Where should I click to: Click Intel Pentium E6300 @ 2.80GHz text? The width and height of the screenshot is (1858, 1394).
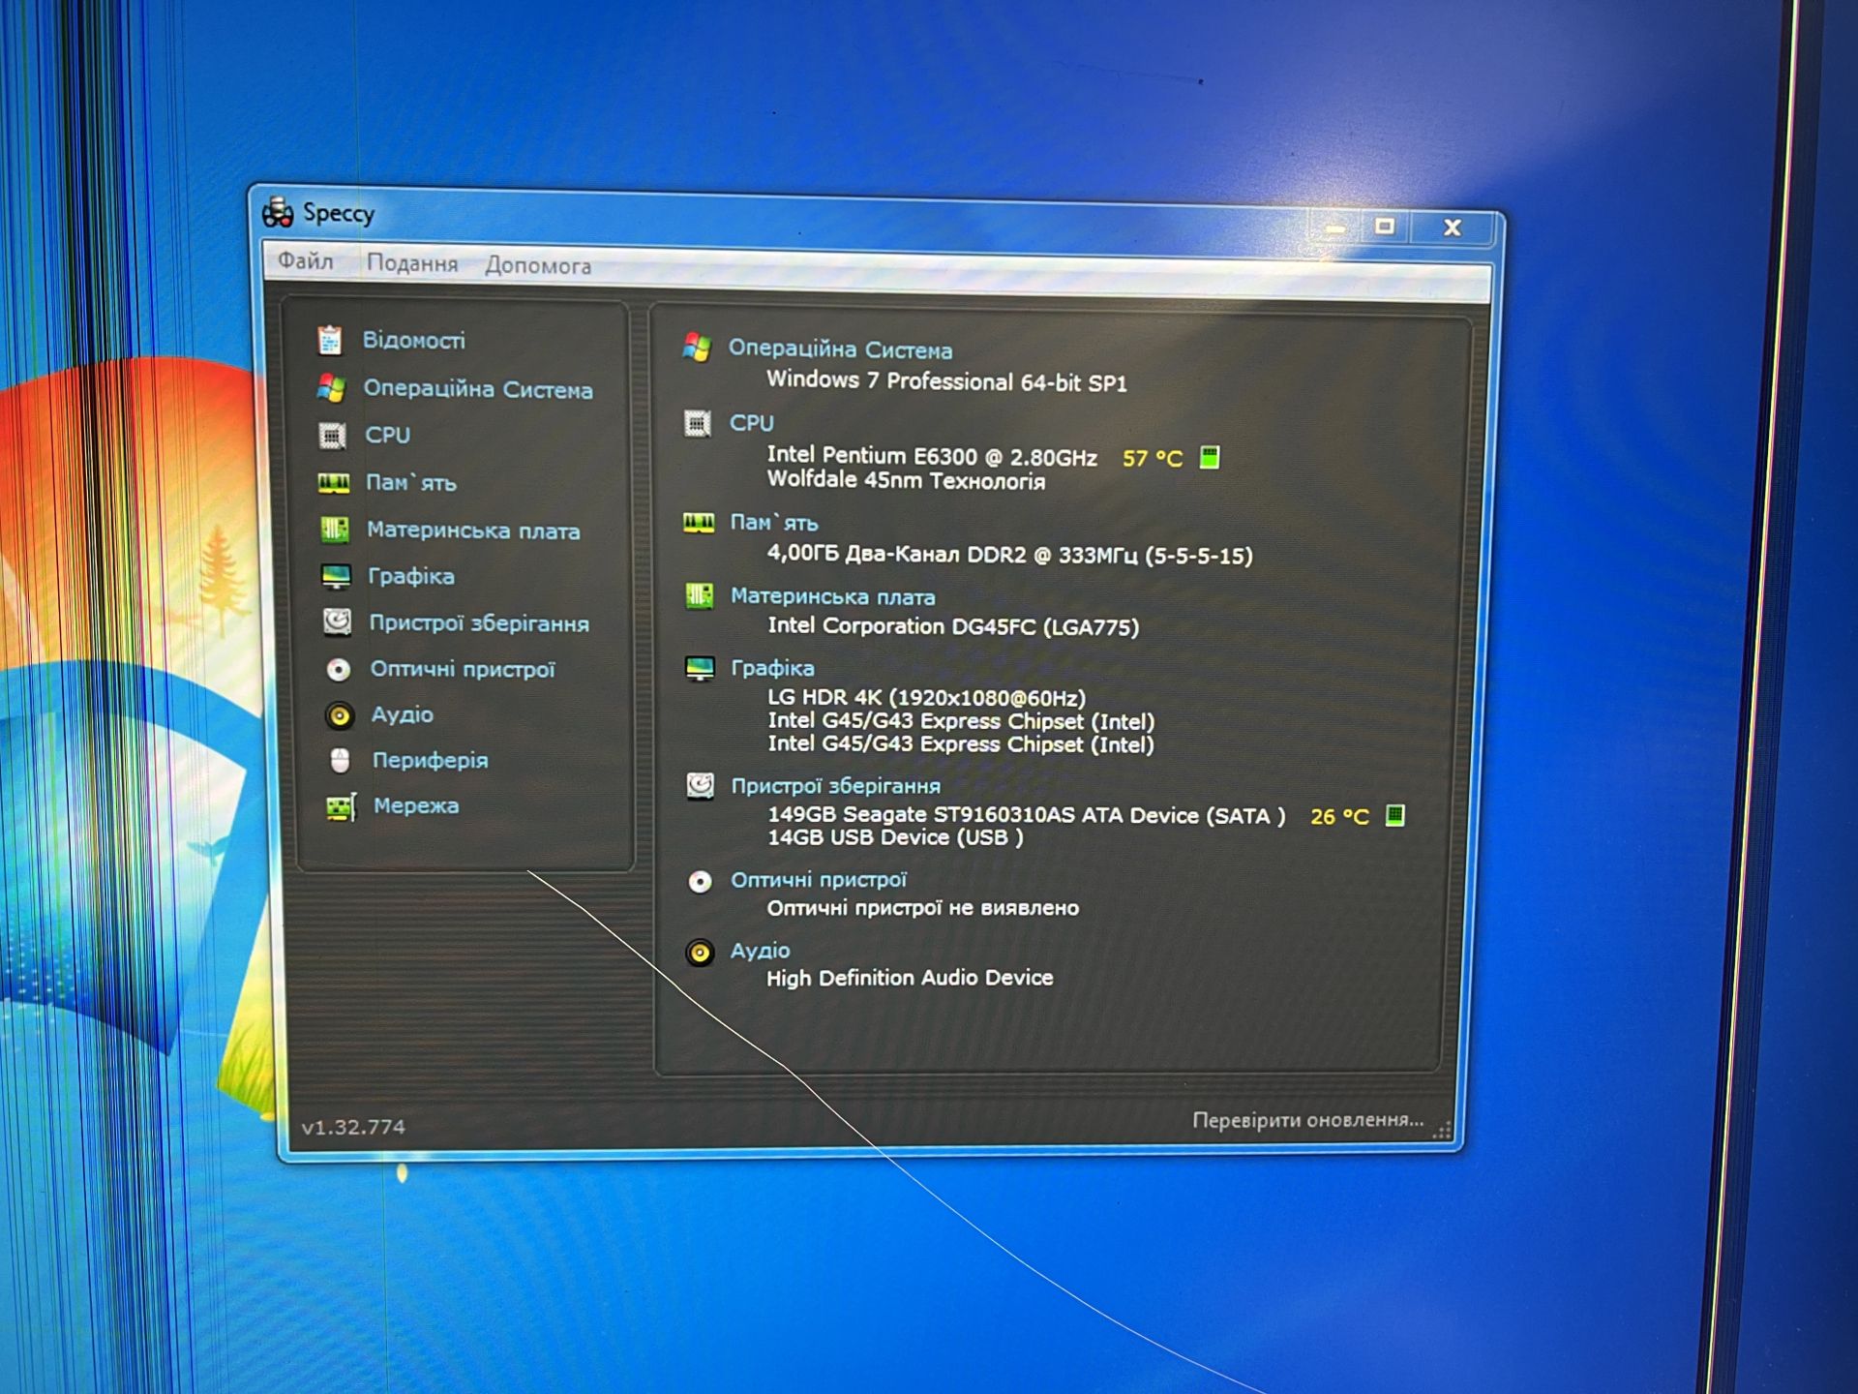[x=932, y=456]
